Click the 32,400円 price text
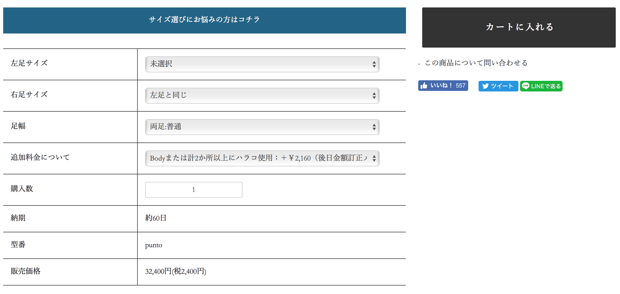Viewport: 620px width, 294px height. click(175, 271)
